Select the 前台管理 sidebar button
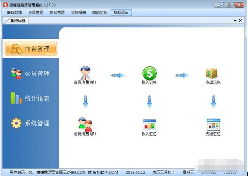The width and height of the screenshot is (248, 176). tap(31, 49)
